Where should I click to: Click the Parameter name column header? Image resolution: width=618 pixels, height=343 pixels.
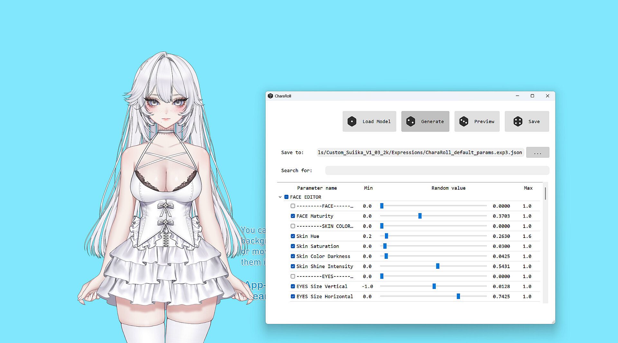[x=317, y=188]
